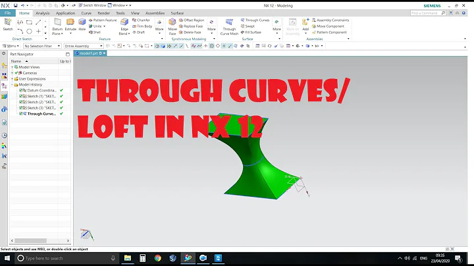
Task: Open the File menu
Action: (x=7, y=13)
